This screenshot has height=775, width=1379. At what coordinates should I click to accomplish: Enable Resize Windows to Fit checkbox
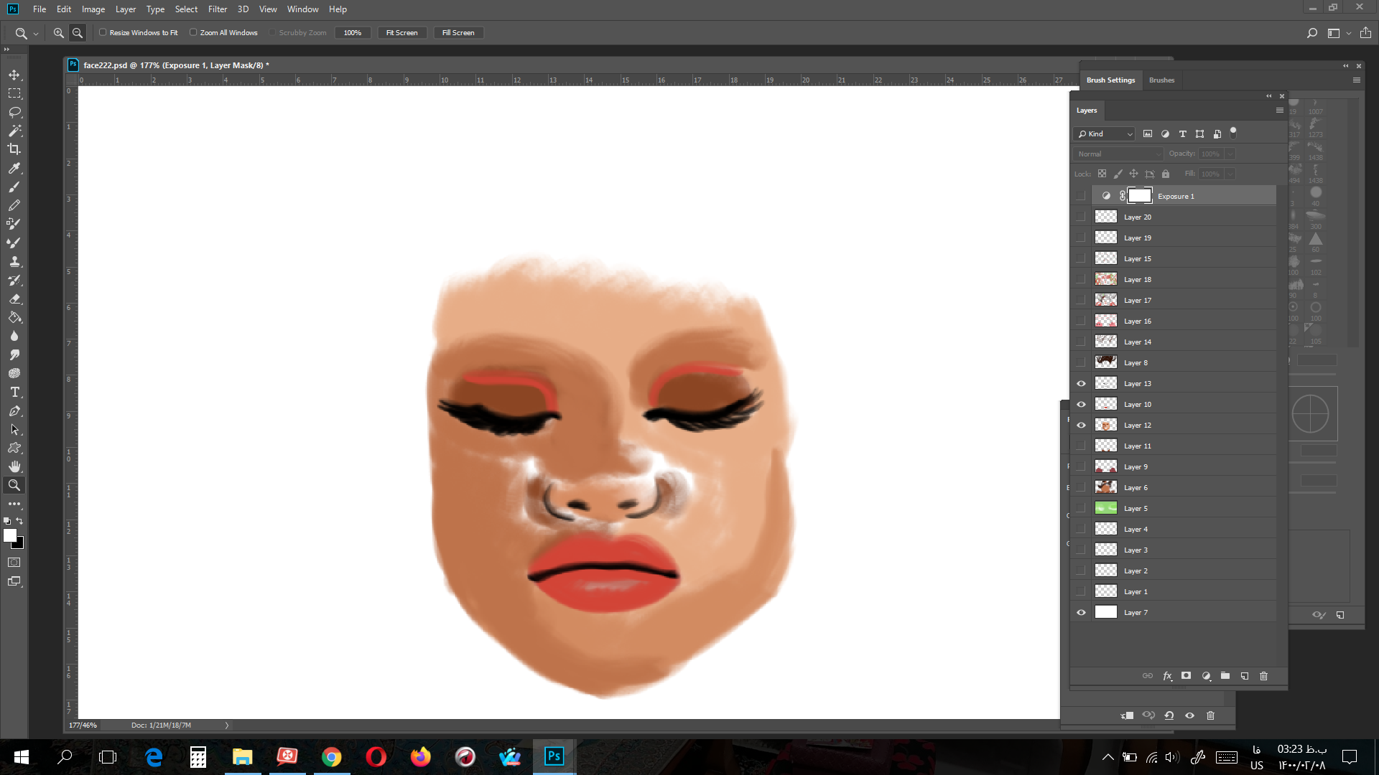103,32
